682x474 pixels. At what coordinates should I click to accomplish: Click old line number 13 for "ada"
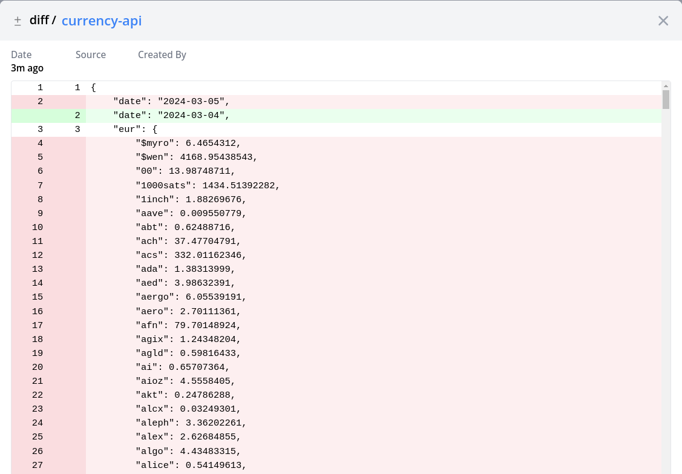pos(38,269)
